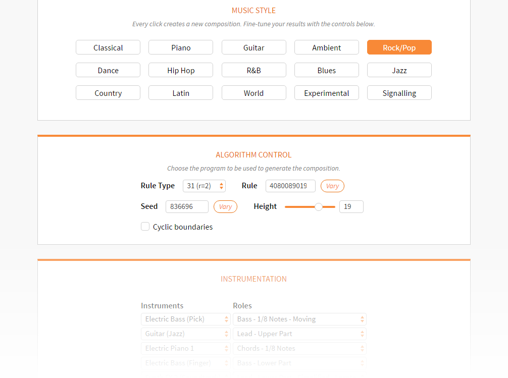Click the Height value field showing 19
Image resolution: width=508 pixels, height=378 pixels.
tap(351, 206)
